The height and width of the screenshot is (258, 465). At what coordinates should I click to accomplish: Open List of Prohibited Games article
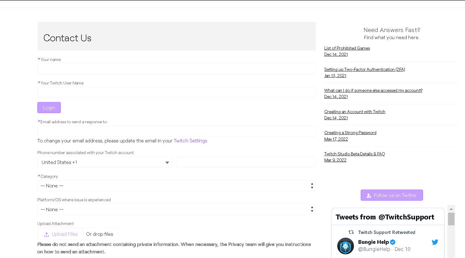(x=347, y=48)
